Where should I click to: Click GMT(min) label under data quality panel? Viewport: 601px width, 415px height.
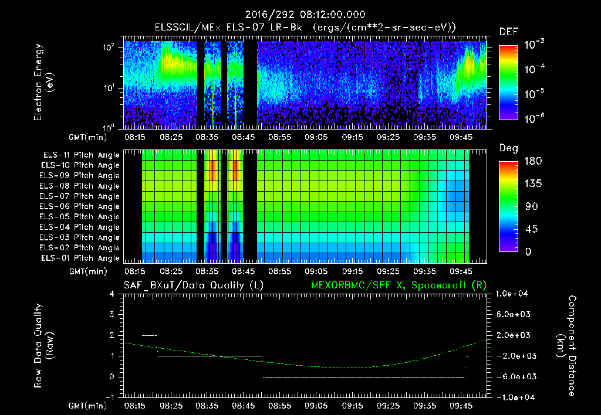tap(88, 406)
